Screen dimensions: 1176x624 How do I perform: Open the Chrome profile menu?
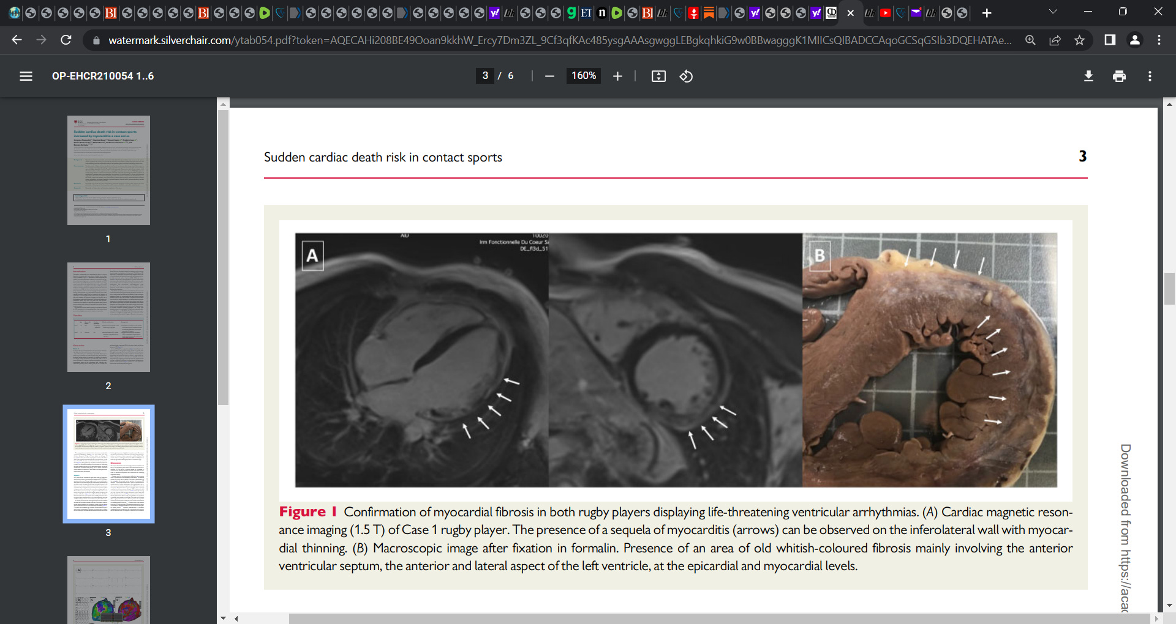(x=1134, y=40)
